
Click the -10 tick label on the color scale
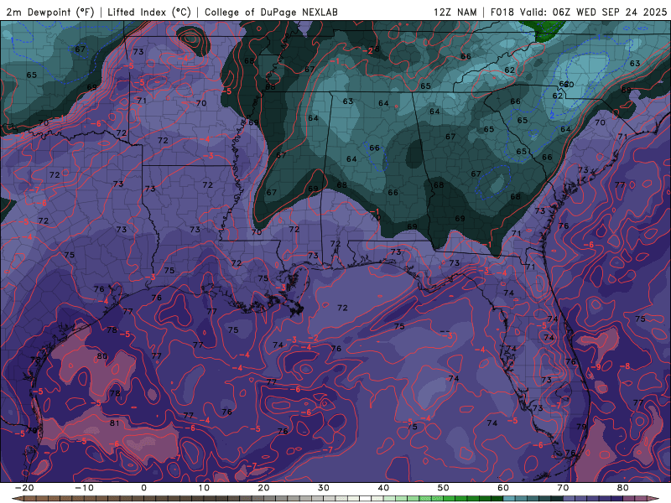[84, 488]
